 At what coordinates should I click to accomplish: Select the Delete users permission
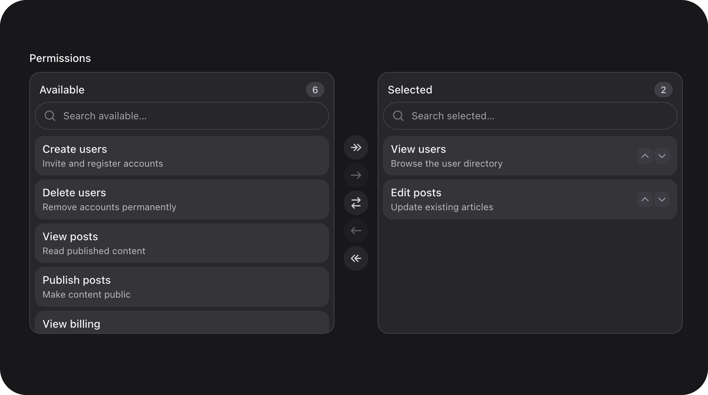182,199
